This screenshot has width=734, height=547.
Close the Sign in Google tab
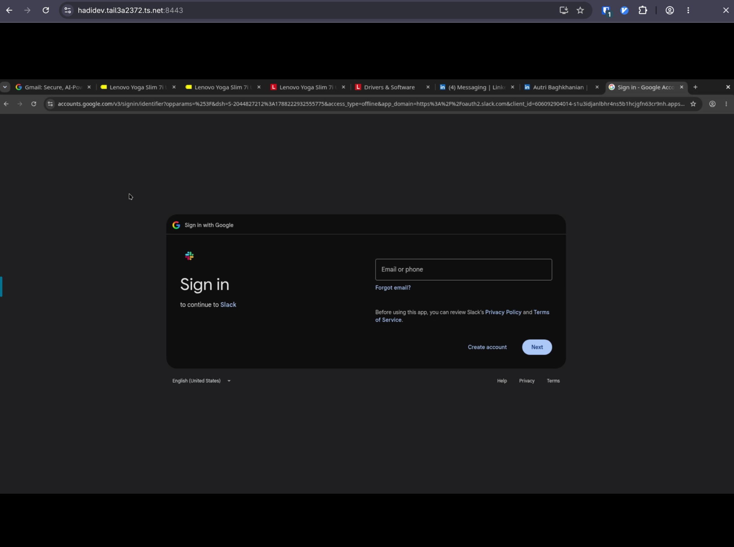[x=681, y=87]
